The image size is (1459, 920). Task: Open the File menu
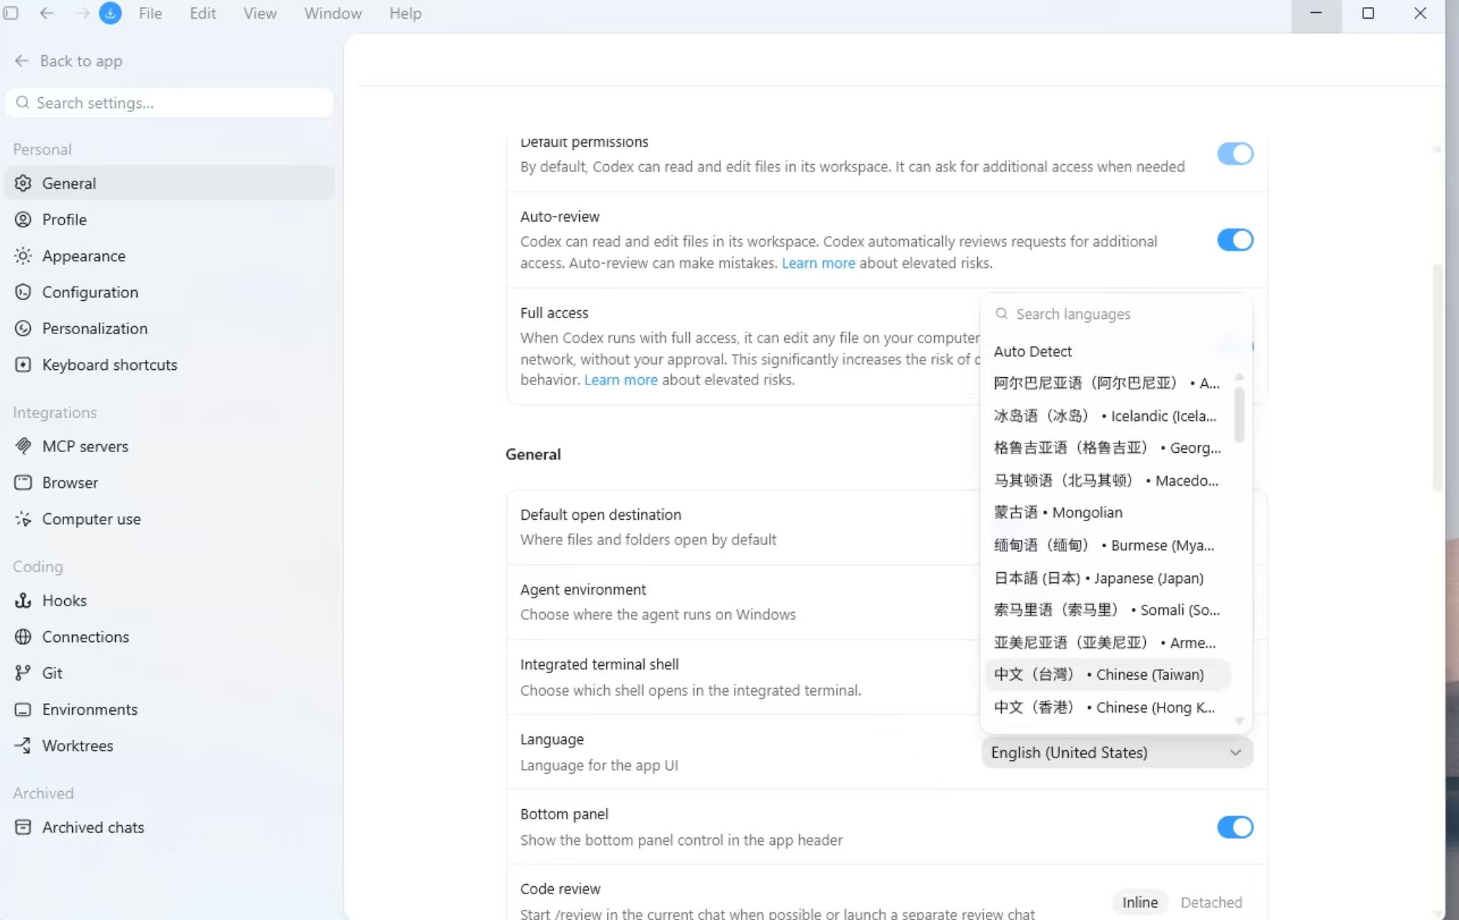pos(150,13)
